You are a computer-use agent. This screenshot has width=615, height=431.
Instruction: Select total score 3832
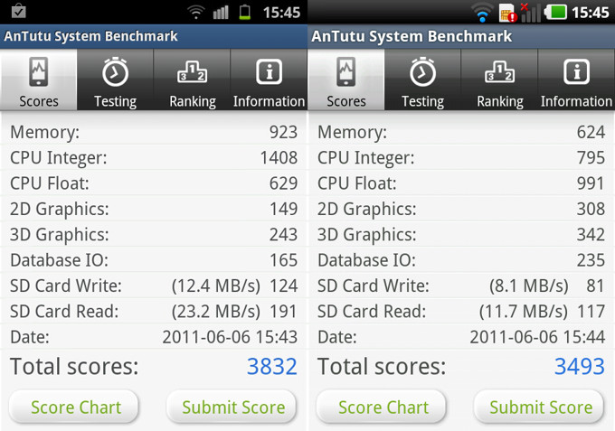click(x=272, y=366)
